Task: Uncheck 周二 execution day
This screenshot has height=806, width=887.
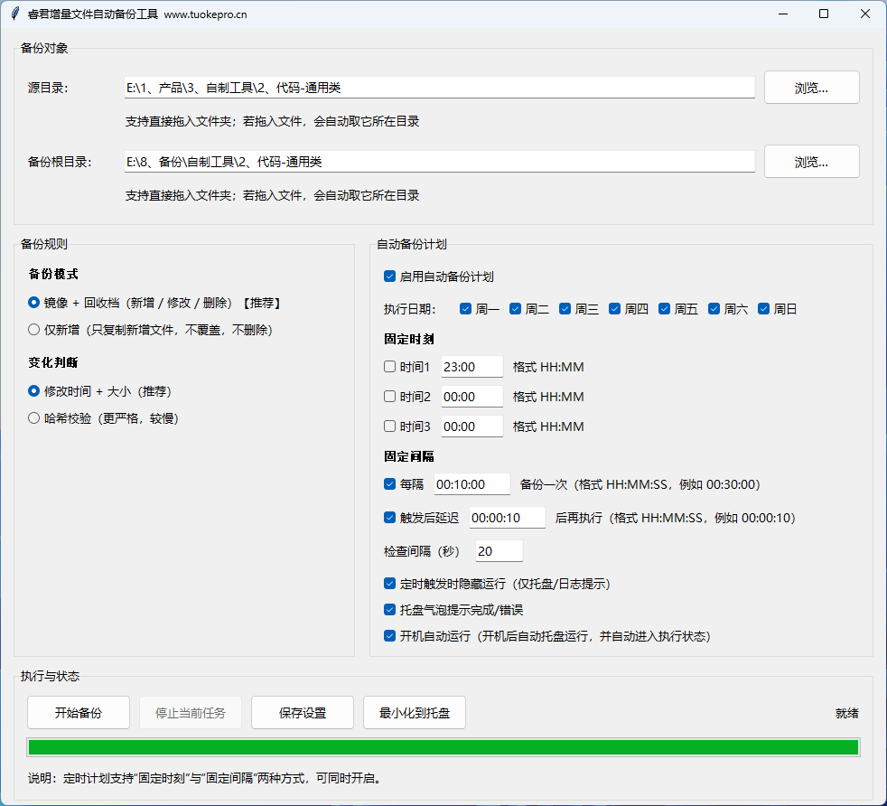Action: pos(516,309)
